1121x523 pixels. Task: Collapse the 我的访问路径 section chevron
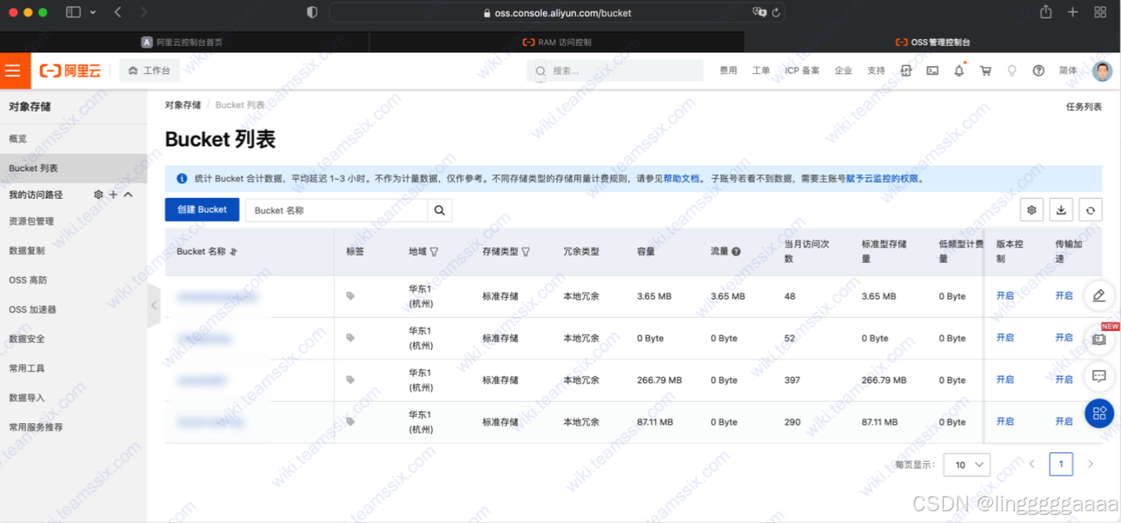(128, 195)
